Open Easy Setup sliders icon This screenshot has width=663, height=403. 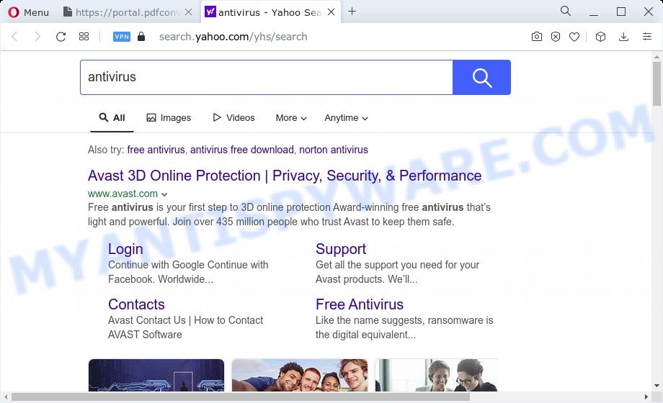pyautogui.click(x=647, y=37)
